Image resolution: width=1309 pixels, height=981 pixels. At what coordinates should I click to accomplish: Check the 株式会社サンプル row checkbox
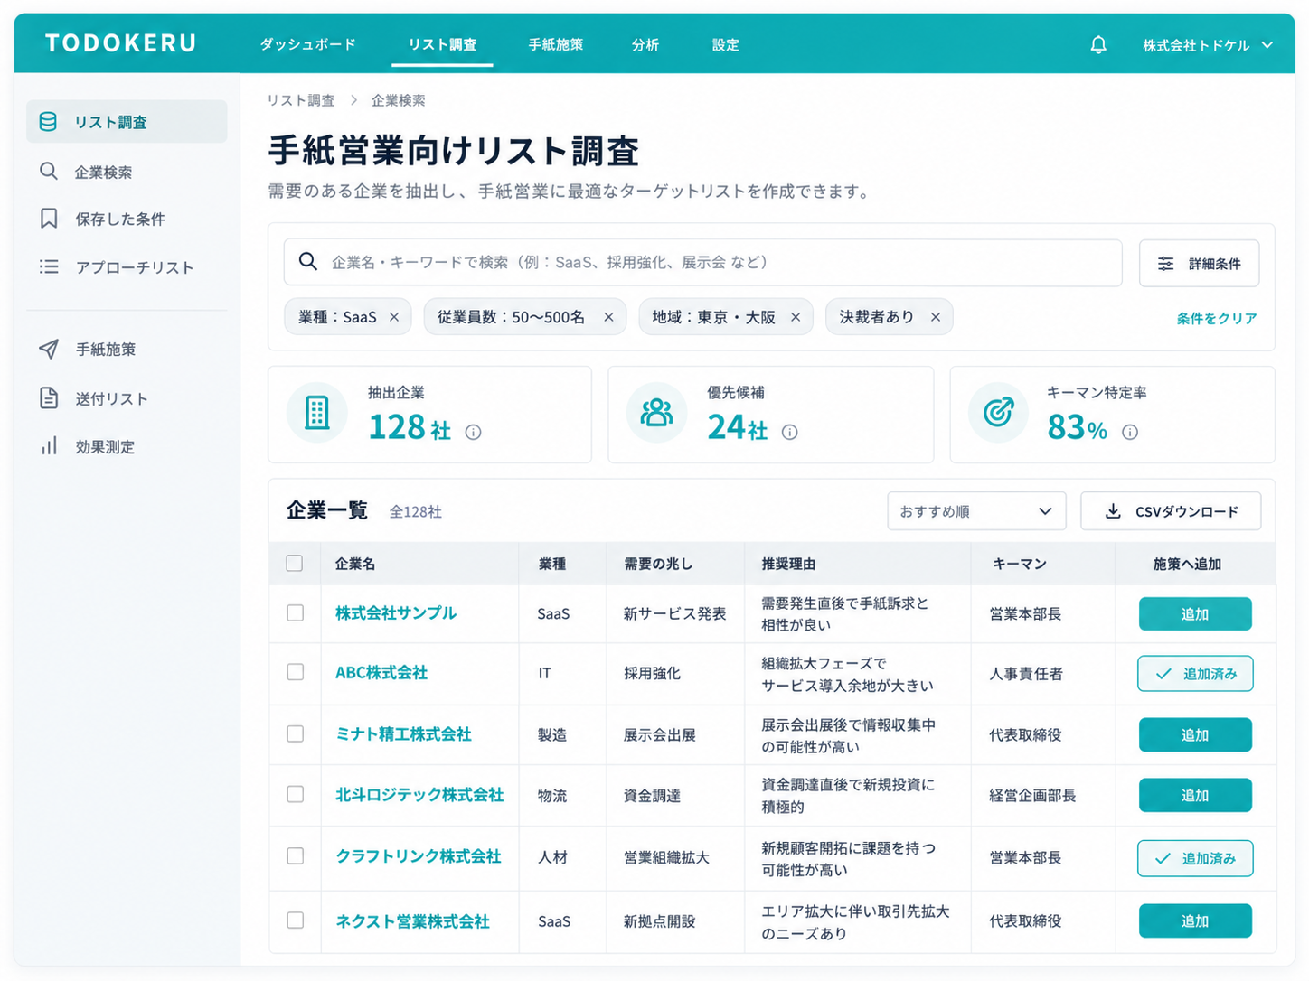295,613
